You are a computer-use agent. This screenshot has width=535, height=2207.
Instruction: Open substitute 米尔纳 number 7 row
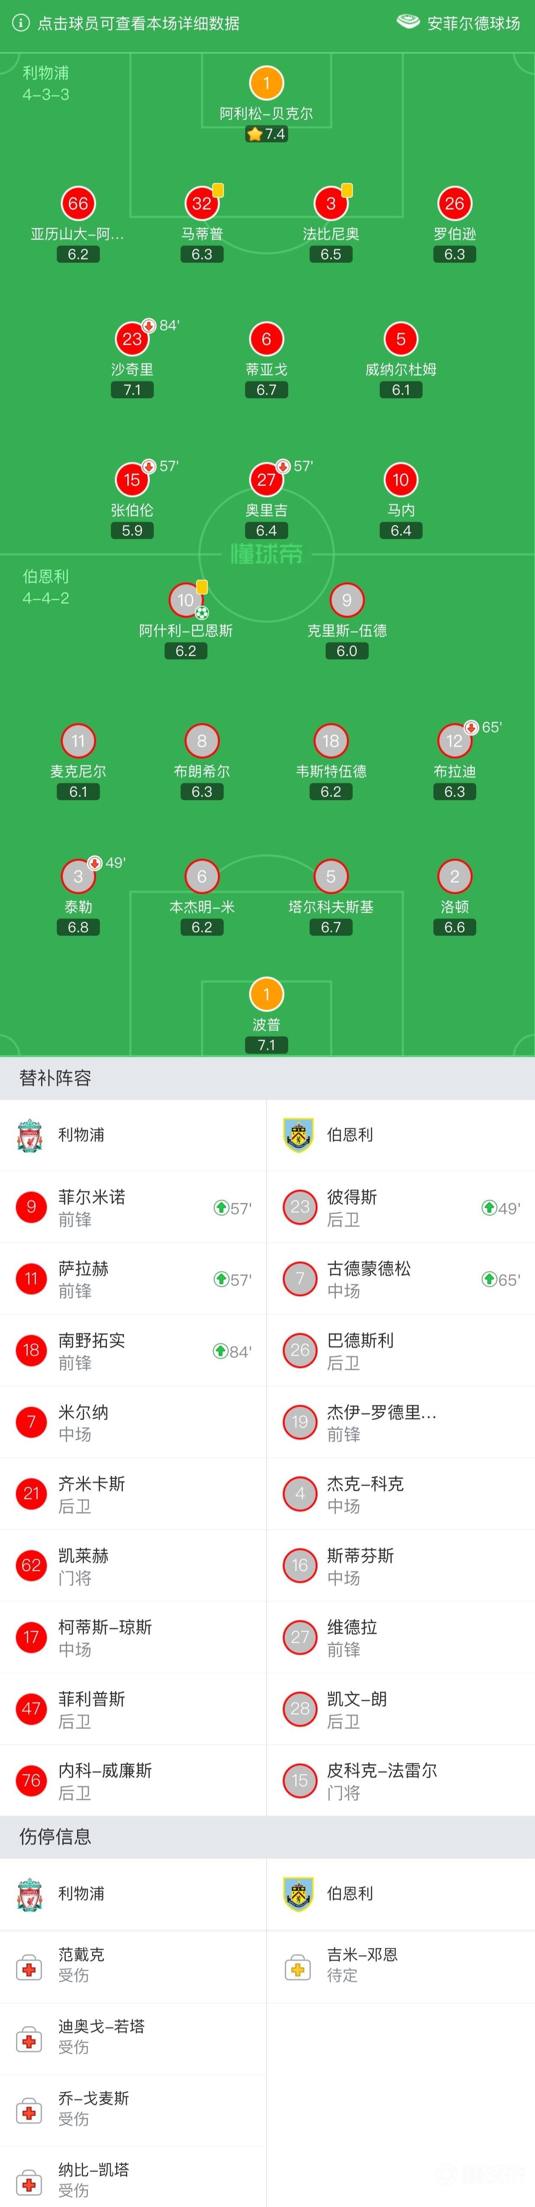(x=133, y=1422)
